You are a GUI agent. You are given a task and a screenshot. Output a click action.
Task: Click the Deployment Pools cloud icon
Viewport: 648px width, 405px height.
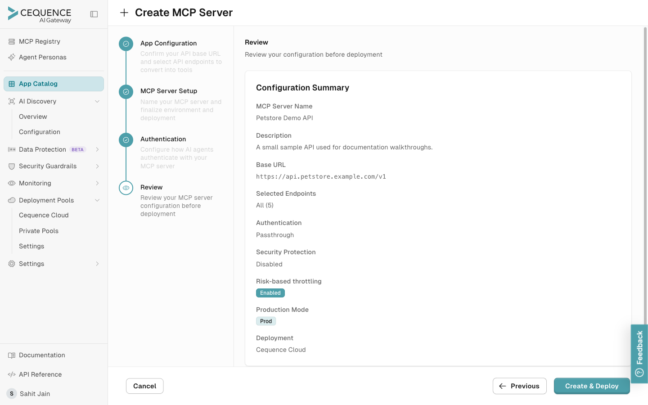pyautogui.click(x=12, y=200)
